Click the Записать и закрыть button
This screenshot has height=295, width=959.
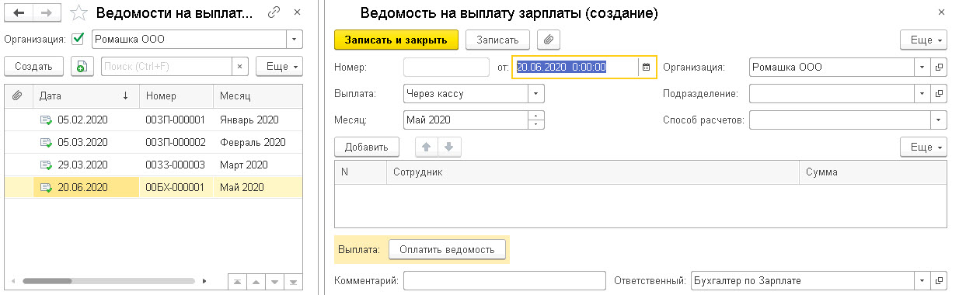396,40
